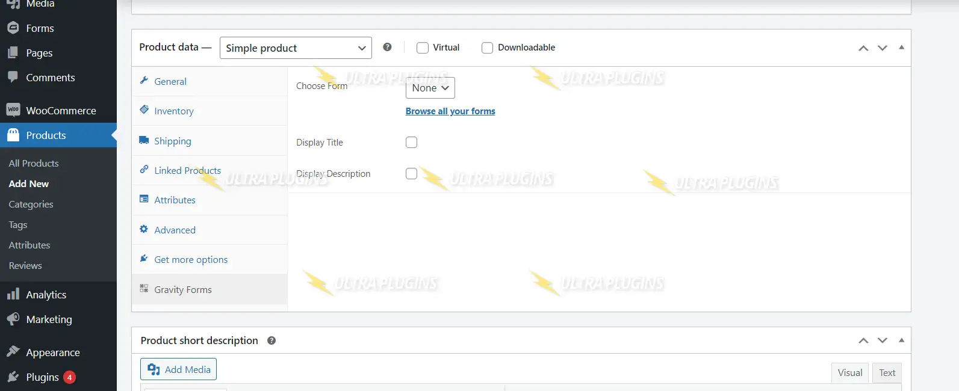Click the Appearance paintbrush icon

pyautogui.click(x=13, y=351)
